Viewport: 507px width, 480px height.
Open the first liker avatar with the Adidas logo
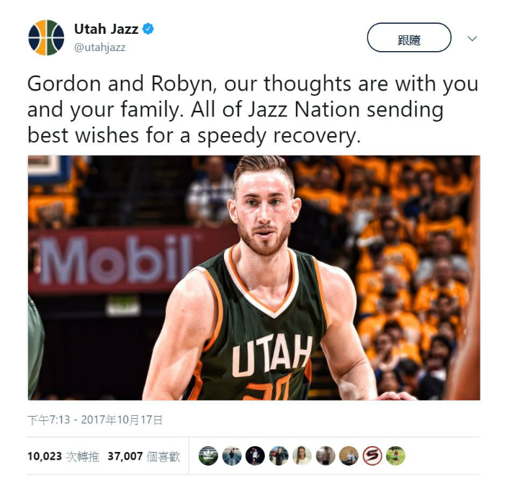coord(208,456)
